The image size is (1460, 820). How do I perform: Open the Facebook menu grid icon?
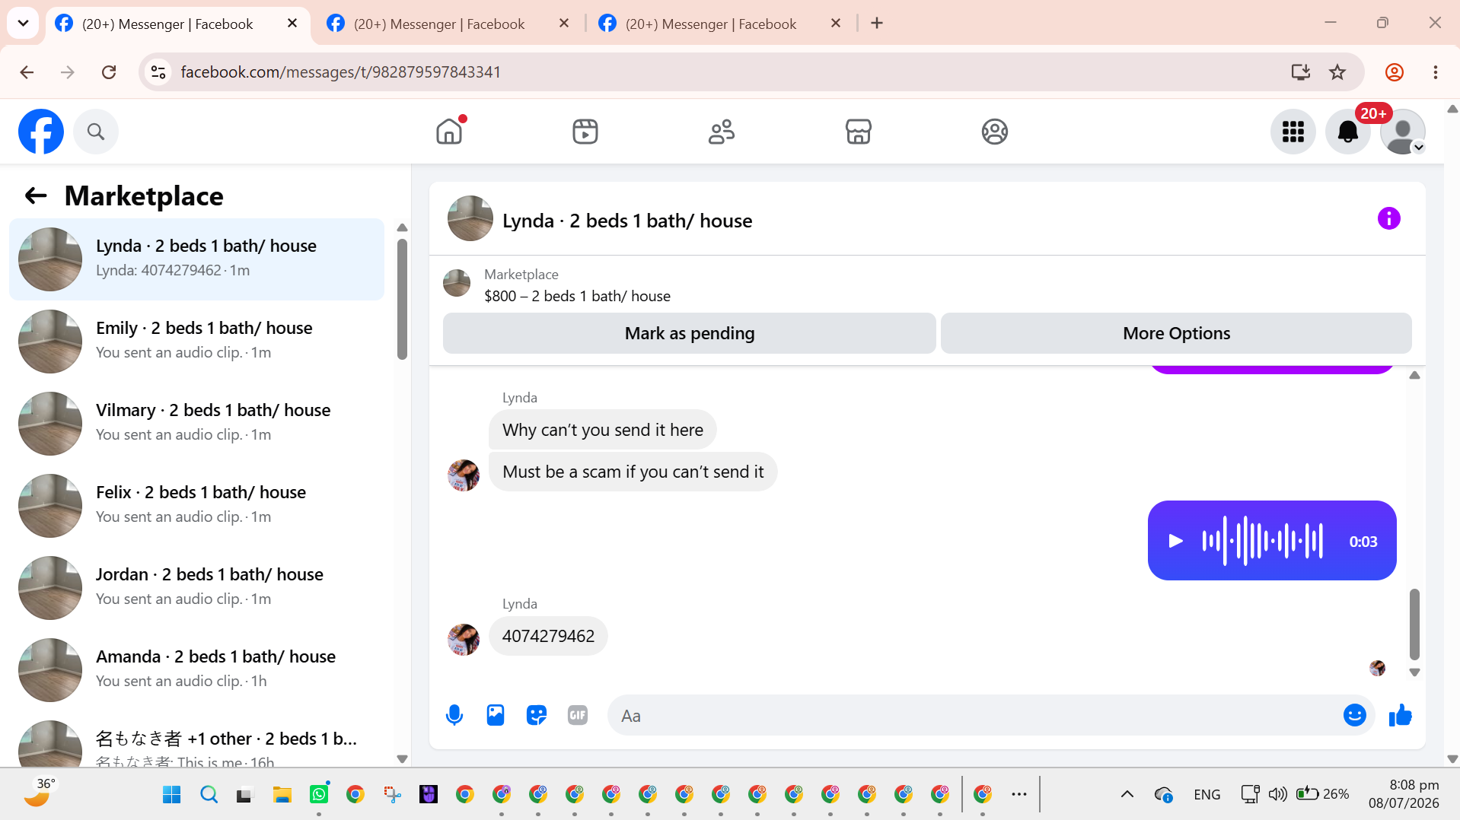pyautogui.click(x=1293, y=132)
